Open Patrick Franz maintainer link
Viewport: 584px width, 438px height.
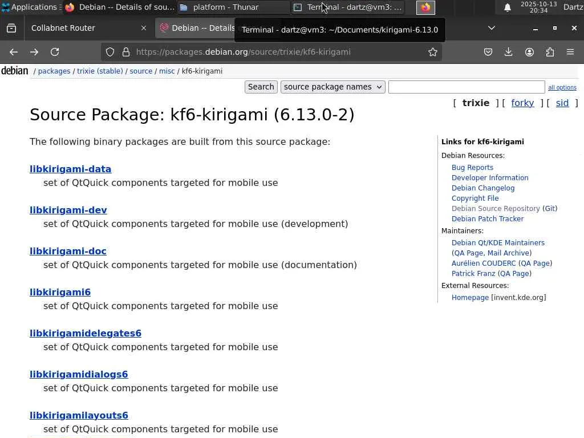pyautogui.click(x=473, y=274)
